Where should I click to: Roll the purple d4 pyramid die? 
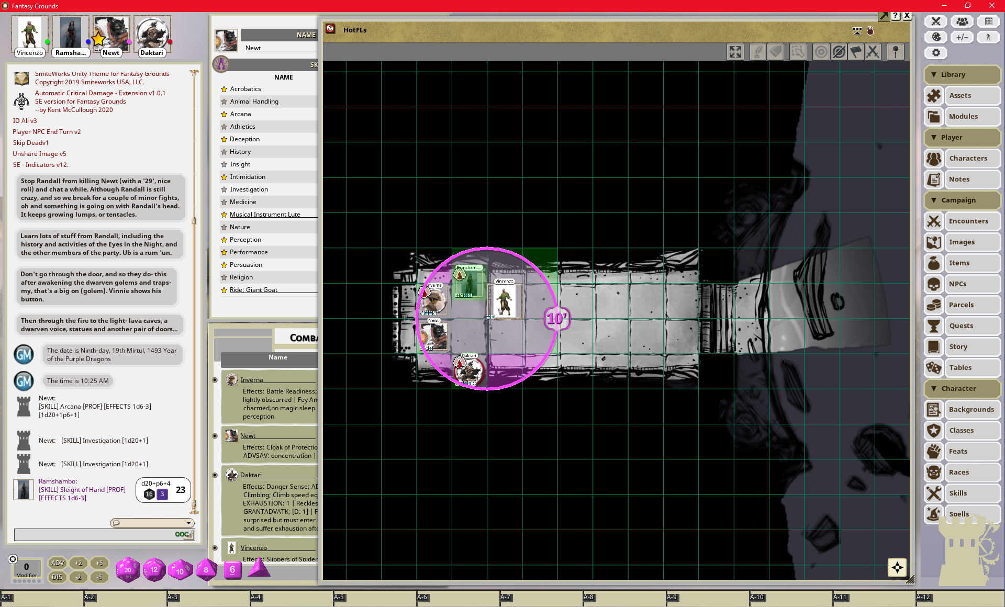point(259,568)
